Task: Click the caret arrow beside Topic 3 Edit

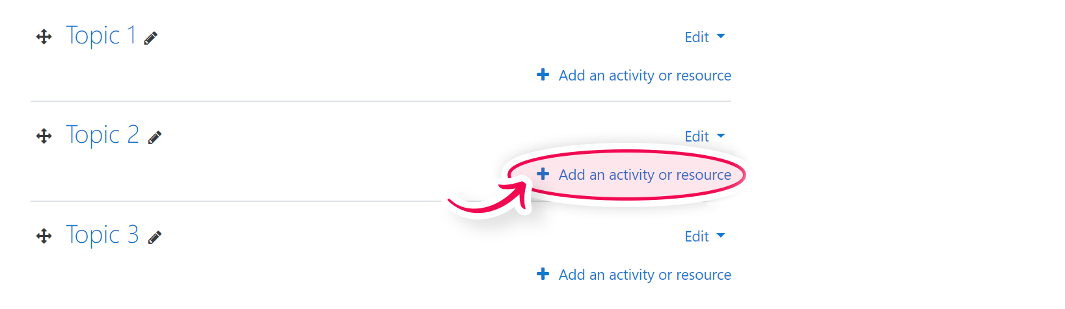Action: 720,236
